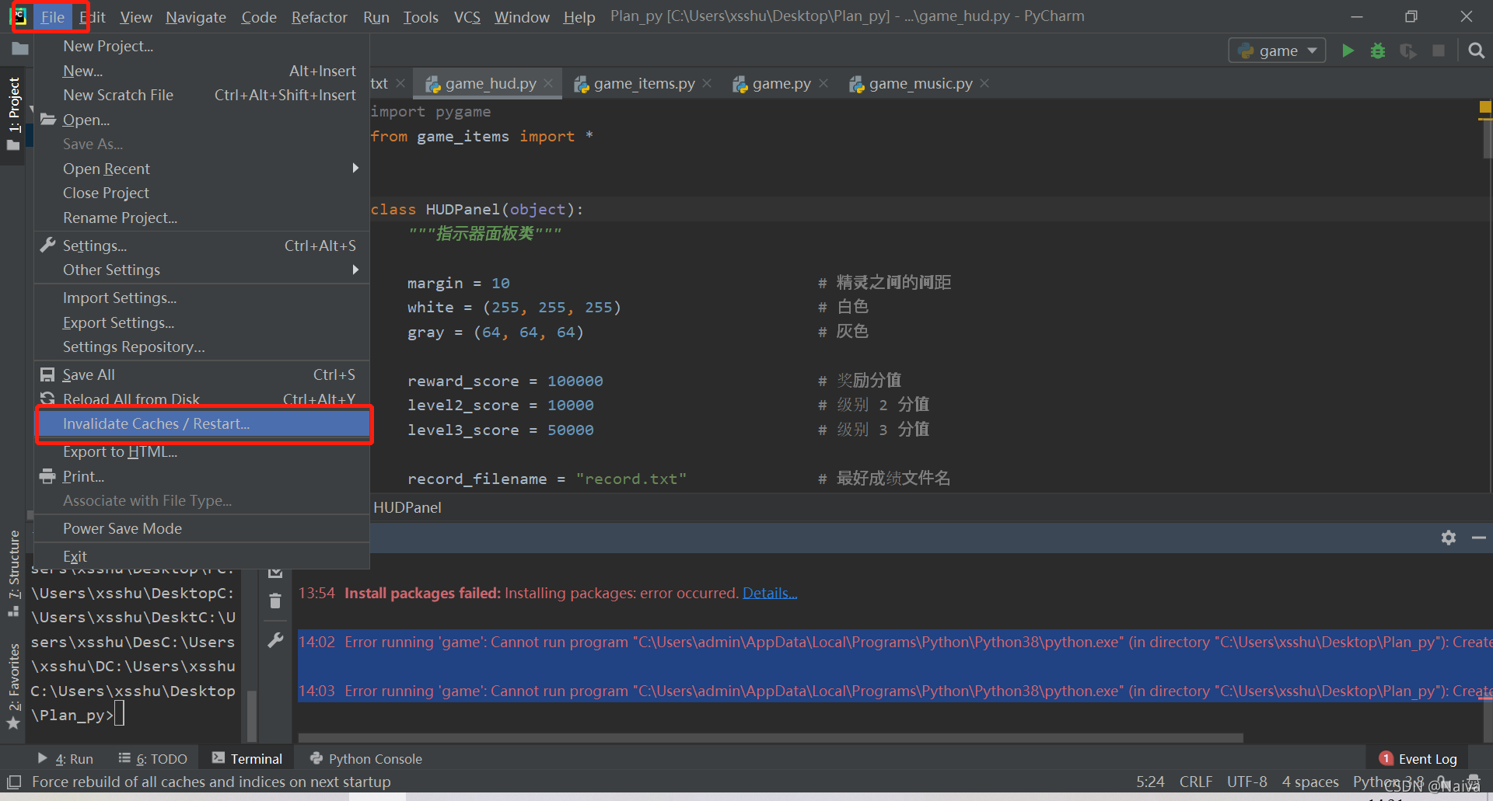The image size is (1493, 801).
Task: Click the 5:24 cursor position indicator
Action: [x=1150, y=782]
